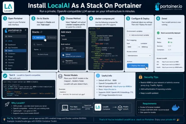Refresh the Stacks list using the reload icon

[x=41, y=32]
